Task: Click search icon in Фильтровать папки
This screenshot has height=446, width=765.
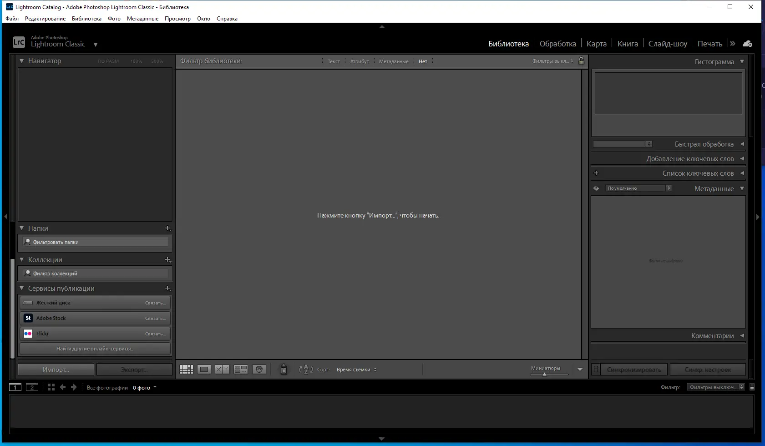Action: click(27, 242)
